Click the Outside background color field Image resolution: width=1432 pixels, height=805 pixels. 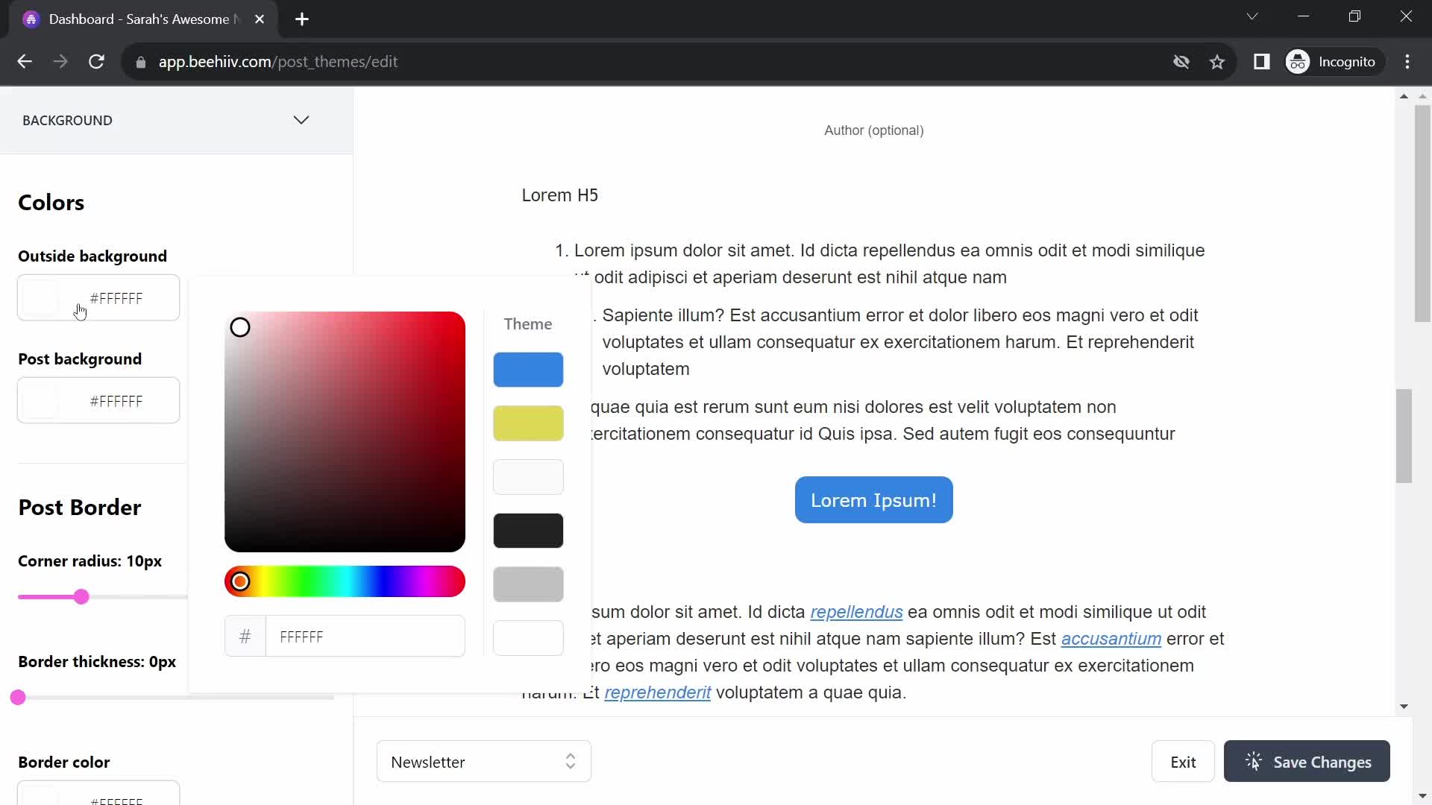(x=98, y=298)
